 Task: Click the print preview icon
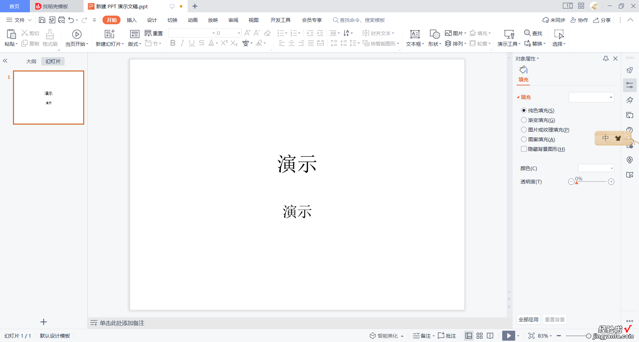[62, 20]
